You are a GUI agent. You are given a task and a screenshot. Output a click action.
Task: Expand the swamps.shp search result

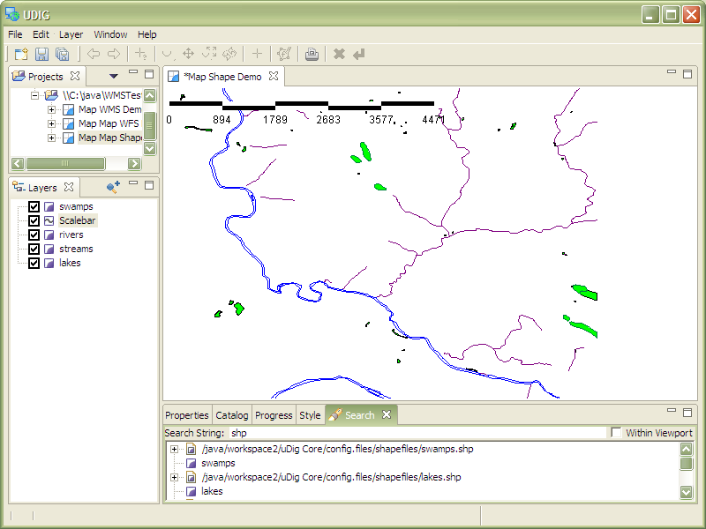tap(175, 449)
